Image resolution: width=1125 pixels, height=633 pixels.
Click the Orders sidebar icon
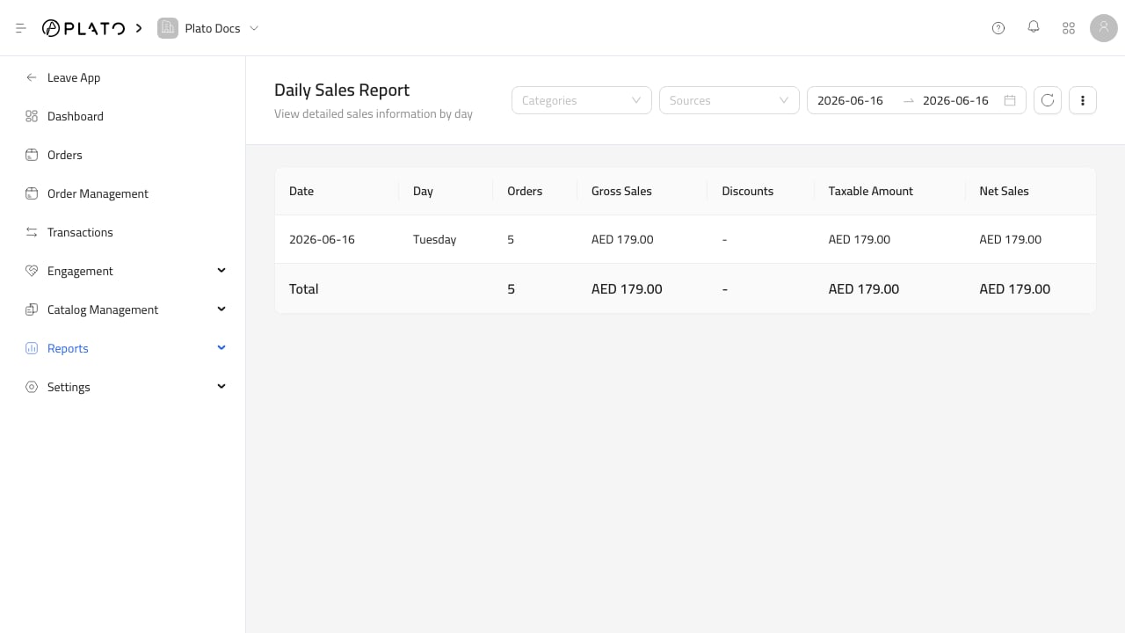[x=32, y=155]
